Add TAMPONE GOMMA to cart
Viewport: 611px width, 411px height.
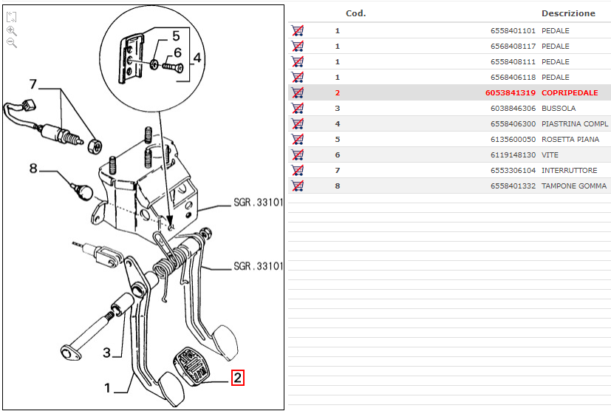(x=298, y=186)
